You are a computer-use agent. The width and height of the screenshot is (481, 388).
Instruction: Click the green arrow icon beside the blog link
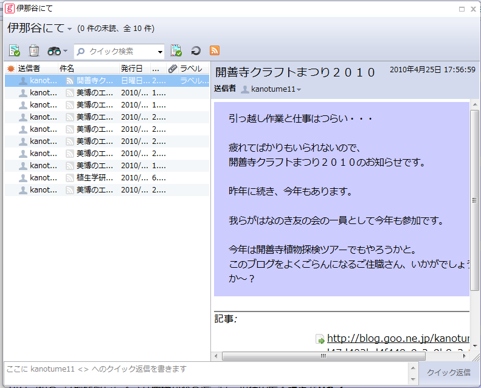[x=320, y=339]
